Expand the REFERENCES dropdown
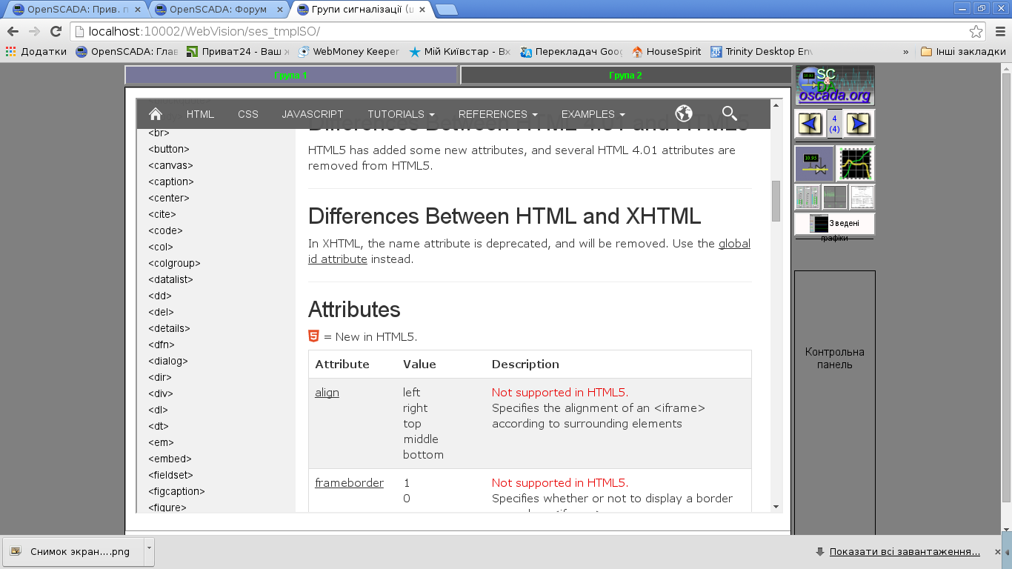The image size is (1012, 569). pos(498,114)
